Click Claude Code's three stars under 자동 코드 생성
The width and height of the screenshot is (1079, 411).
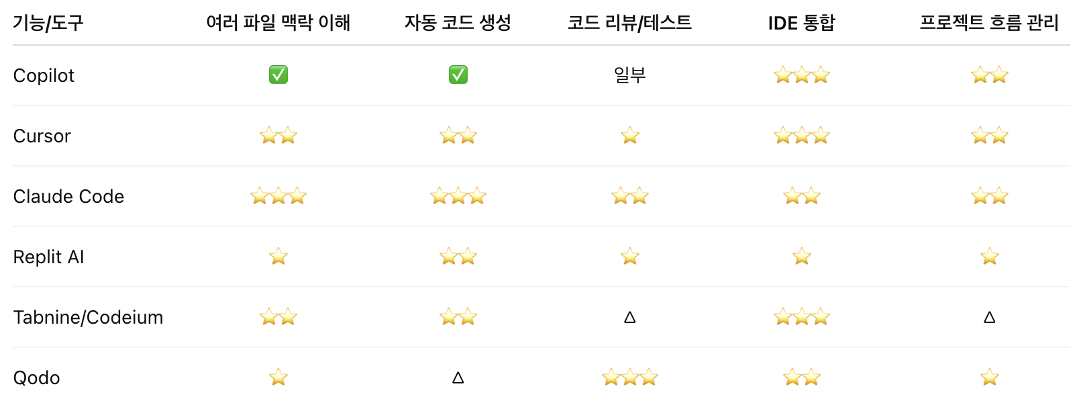tap(458, 196)
